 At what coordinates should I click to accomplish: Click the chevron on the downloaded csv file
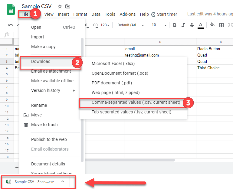pos(63,181)
